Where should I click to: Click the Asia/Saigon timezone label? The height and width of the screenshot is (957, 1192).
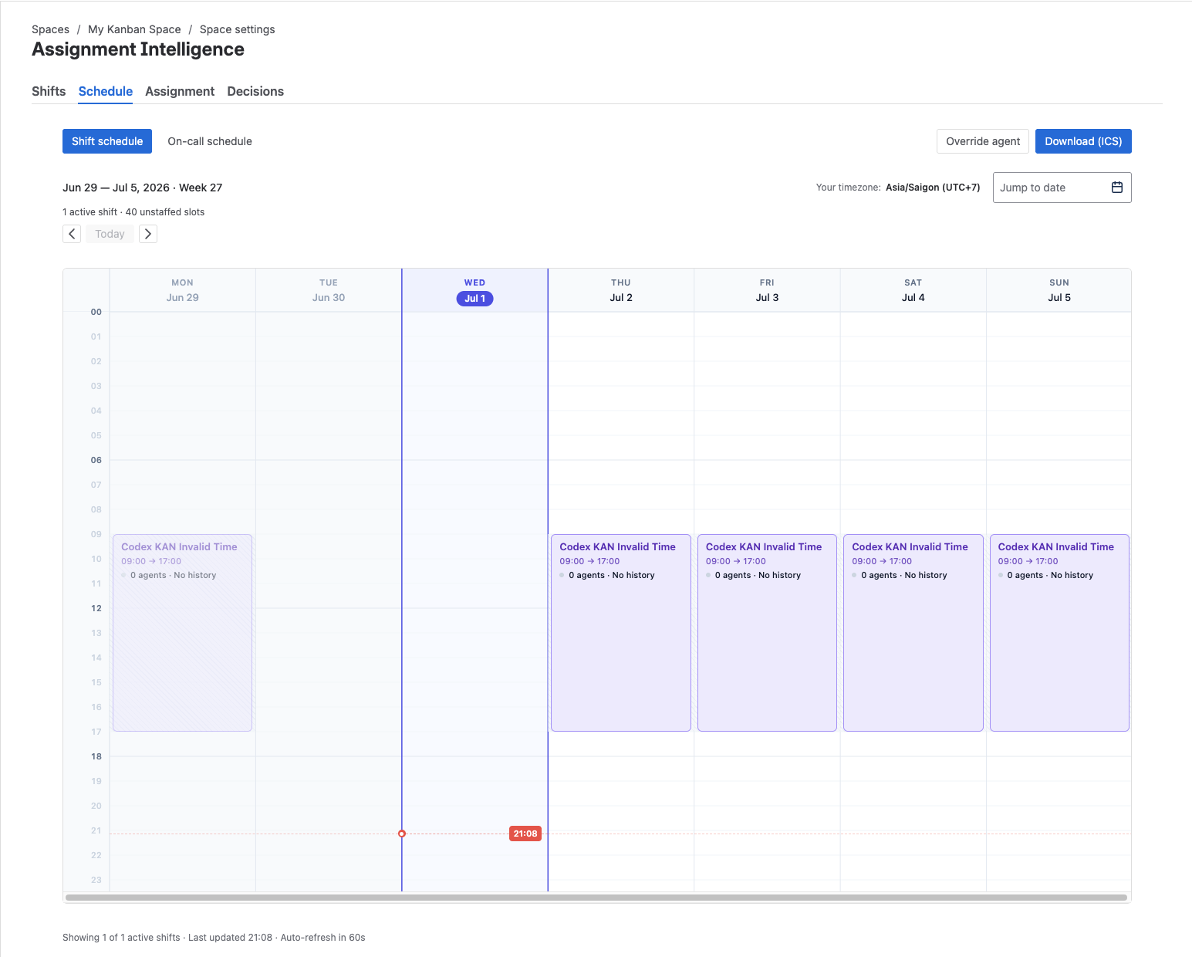[933, 188]
